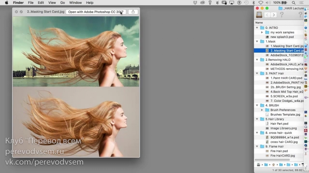Open the Go menu

[x=62, y=3]
